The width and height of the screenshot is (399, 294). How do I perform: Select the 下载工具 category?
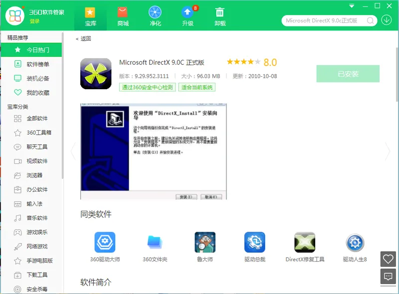pyautogui.click(x=31, y=275)
